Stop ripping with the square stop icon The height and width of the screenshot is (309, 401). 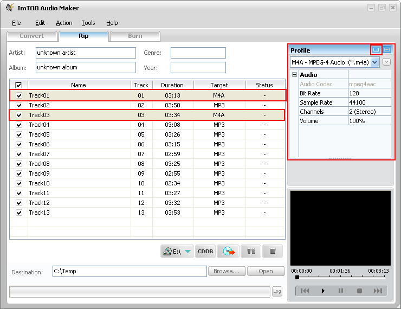273,251
